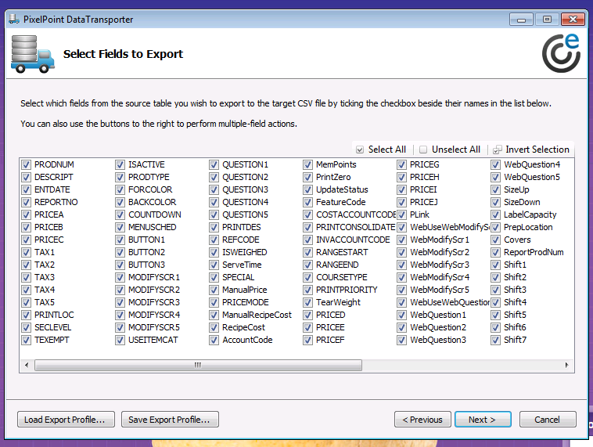Viewport: 593px width, 447px height.
Task: Toggle the AccountCode checkbox
Action: 214,341
